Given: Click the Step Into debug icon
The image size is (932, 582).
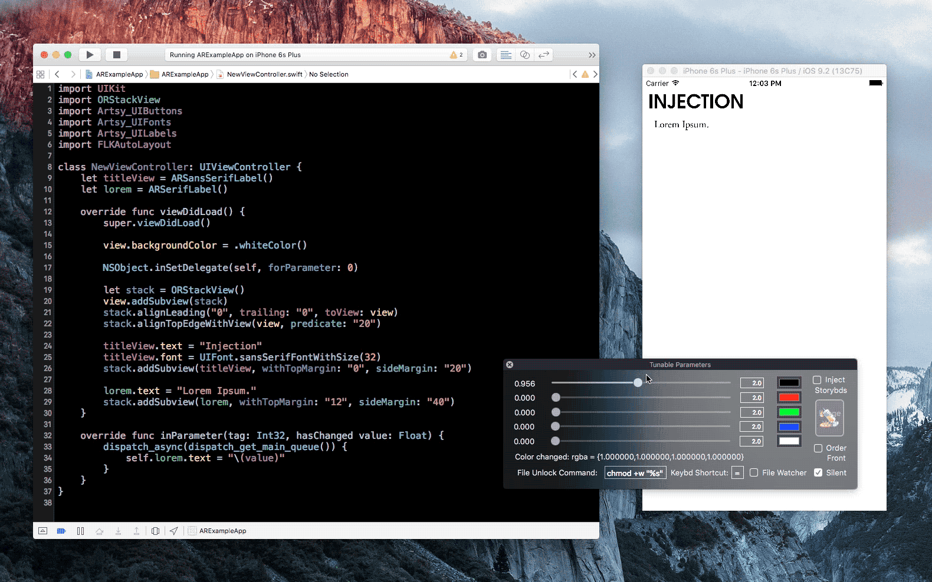Looking at the screenshot, I should [x=118, y=531].
